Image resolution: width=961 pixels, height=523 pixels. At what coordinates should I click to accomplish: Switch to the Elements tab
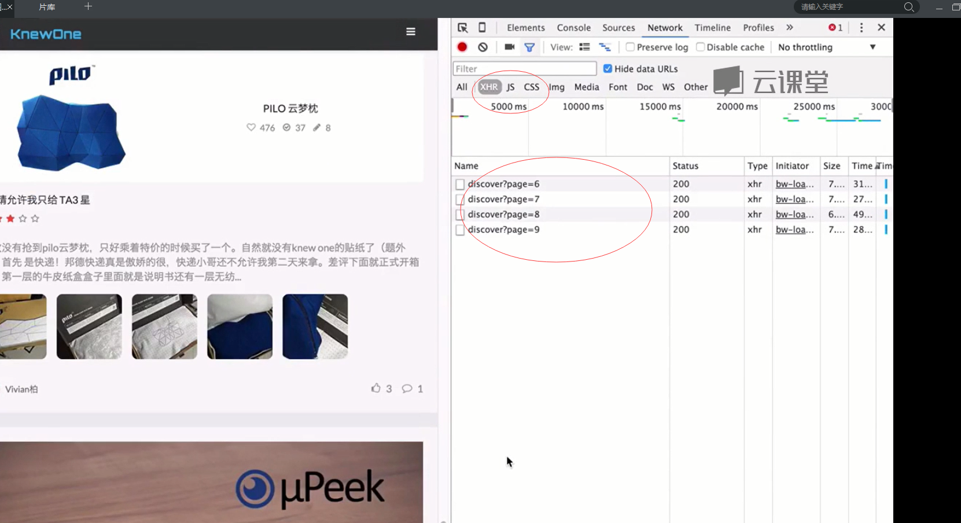(526, 28)
